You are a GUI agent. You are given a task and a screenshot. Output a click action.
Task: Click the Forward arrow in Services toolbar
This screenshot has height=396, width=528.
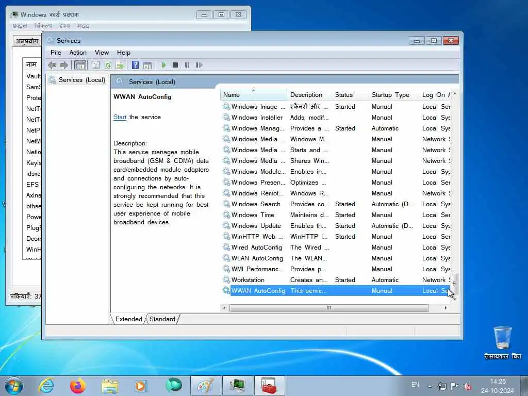pos(63,65)
